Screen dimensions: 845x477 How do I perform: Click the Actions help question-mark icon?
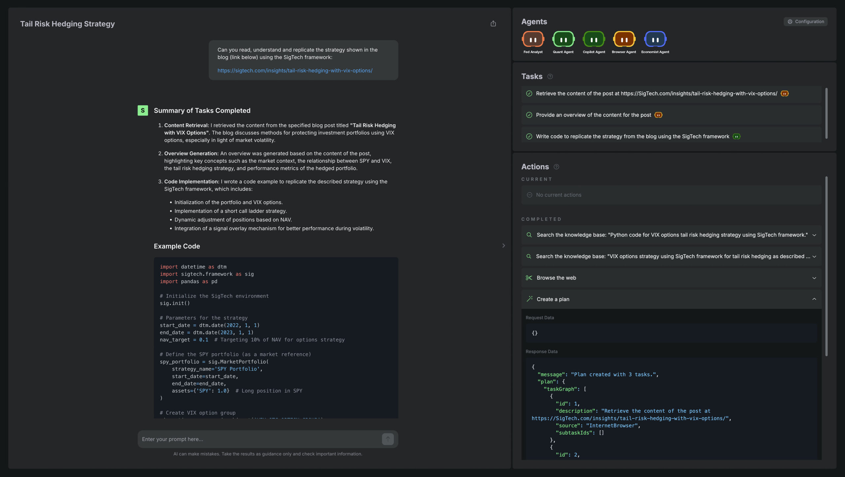[x=556, y=167]
